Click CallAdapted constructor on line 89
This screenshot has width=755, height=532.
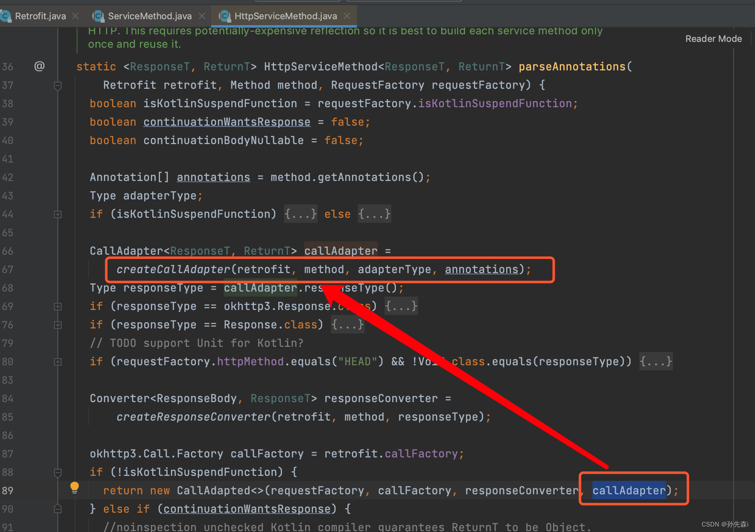coord(213,491)
